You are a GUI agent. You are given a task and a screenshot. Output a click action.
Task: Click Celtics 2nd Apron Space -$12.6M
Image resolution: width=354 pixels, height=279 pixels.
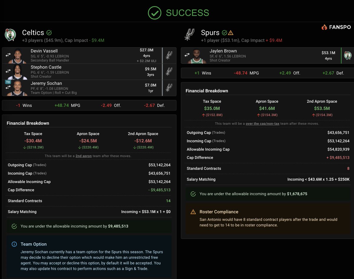point(143,141)
